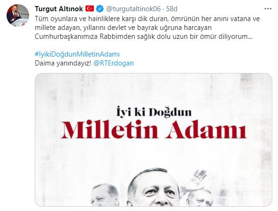The height and width of the screenshot is (211, 278).
Task: Click the red "Milletin Adamı" headline in the image
Action: click(x=154, y=130)
